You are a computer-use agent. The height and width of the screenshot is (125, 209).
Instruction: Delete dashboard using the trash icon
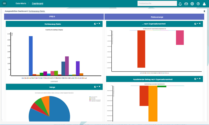click(x=204, y=11)
